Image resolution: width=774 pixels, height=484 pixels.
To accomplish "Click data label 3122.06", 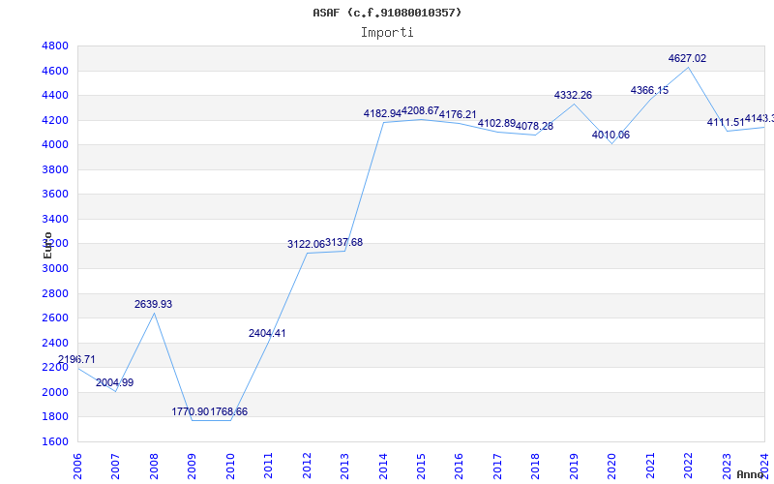I will pyautogui.click(x=306, y=245).
